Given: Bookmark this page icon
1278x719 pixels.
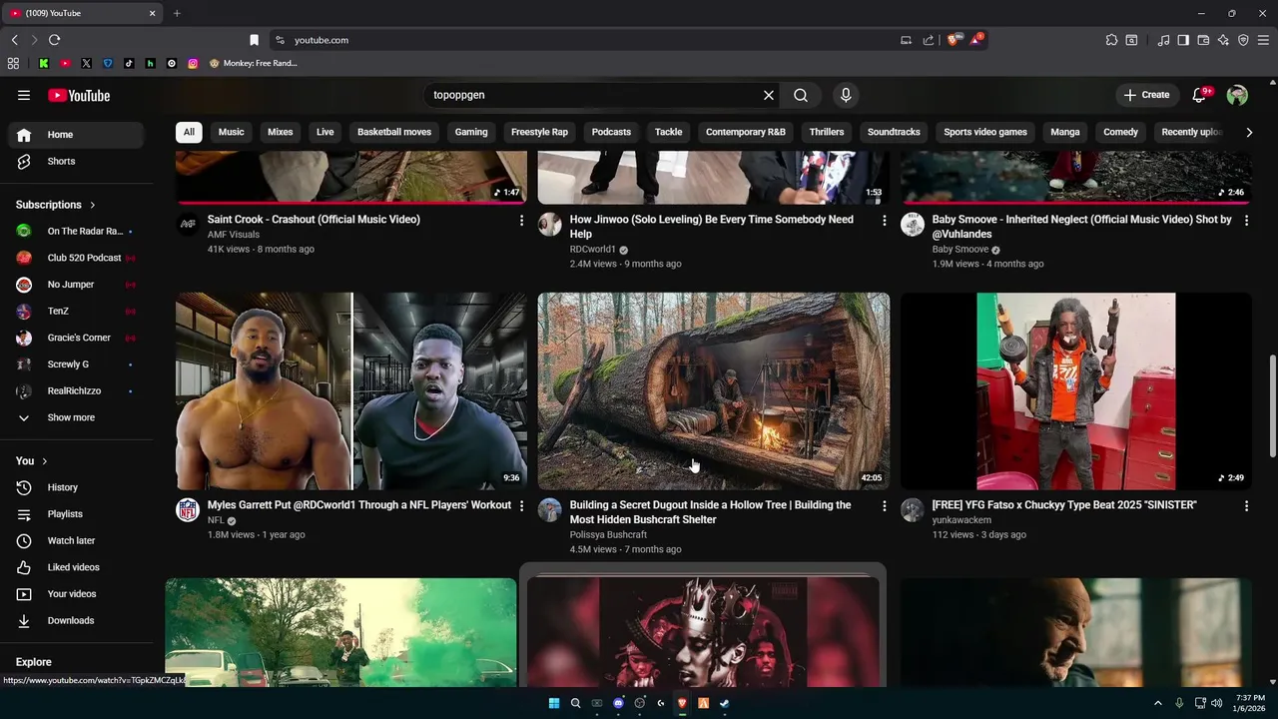Looking at the screenshot, I should coord(254,40).
